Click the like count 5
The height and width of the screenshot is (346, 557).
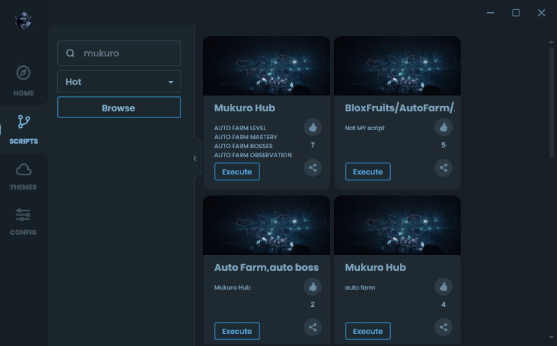[443, 144]
